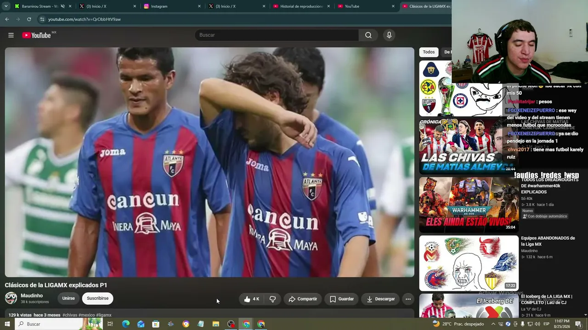Show hidden system tray icons
The width and height of the screenshot is (588, 330).
(493, 324)
